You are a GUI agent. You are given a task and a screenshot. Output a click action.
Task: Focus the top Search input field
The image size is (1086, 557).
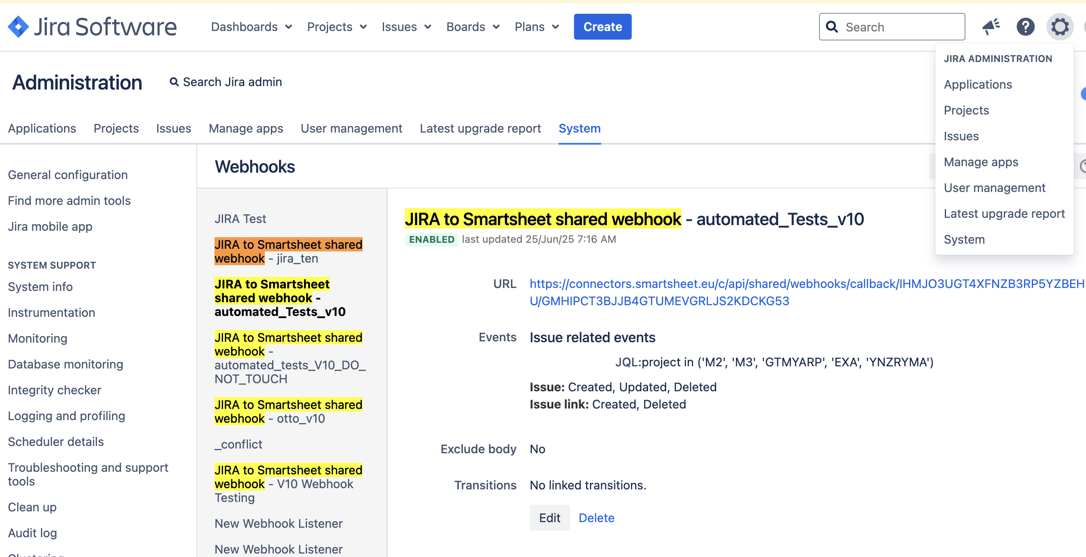click(x=892, y=27)
